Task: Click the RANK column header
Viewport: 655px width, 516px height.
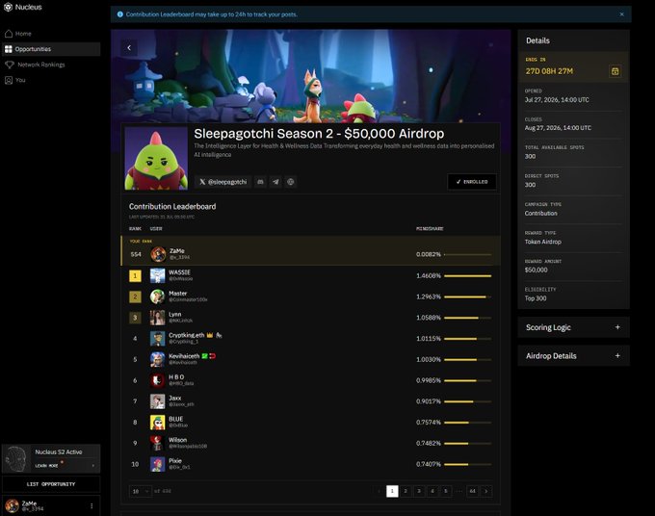Action: [135, 229]
